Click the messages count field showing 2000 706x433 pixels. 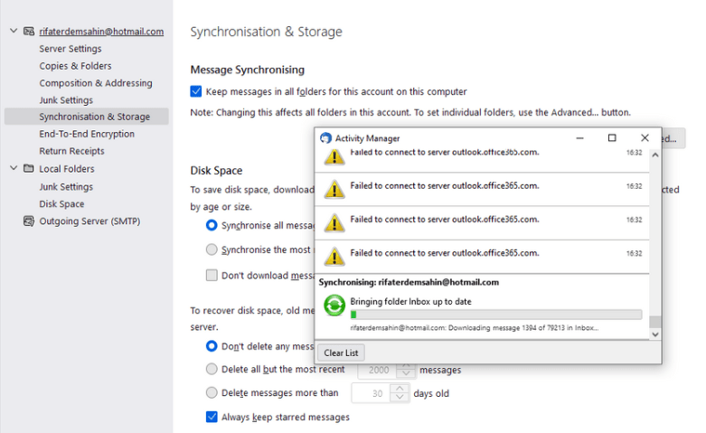tap(377, 370)
